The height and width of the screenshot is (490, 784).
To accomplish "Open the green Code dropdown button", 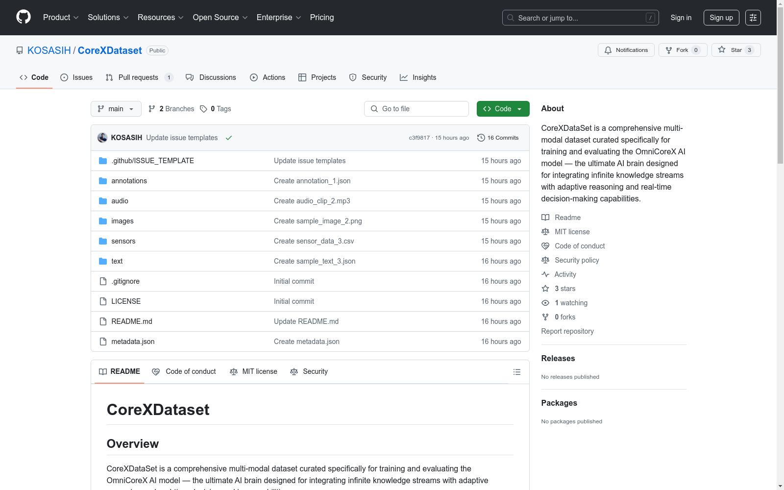I will point(503,109).
